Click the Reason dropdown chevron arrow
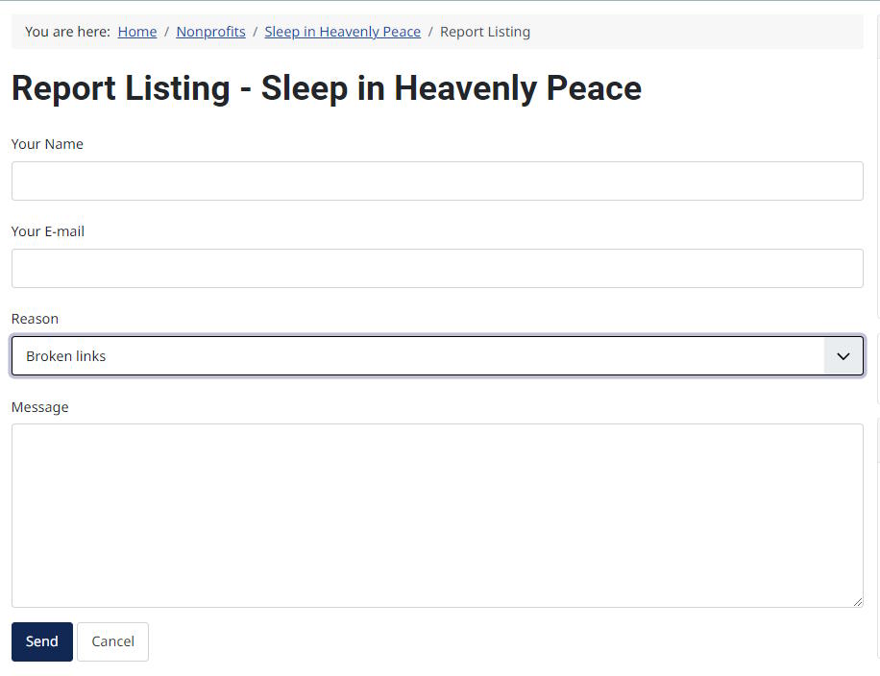This screenshot has width=880, height=676. tap(843, 356)
